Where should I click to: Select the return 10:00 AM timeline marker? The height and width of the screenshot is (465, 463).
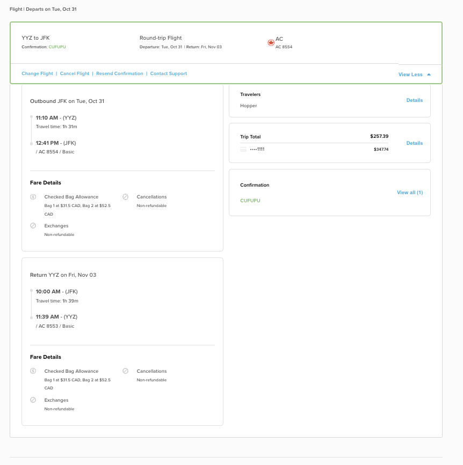point(31,291)
